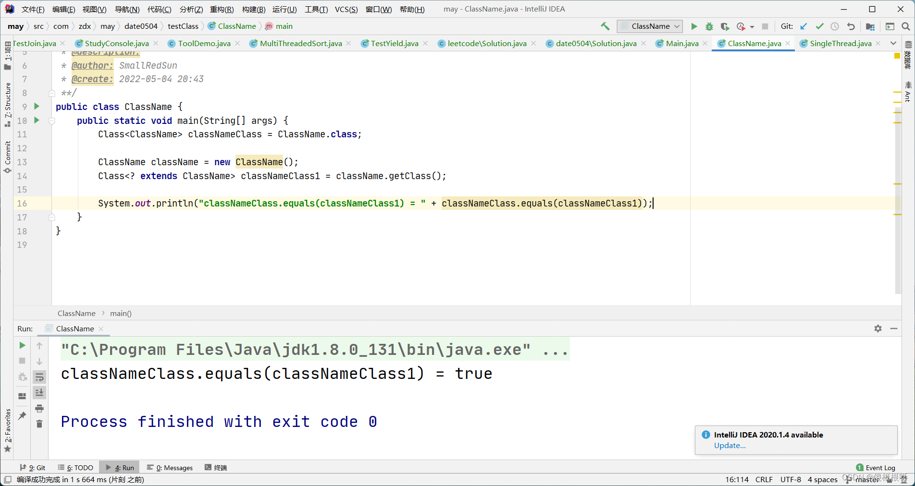Update project via the blue Git arrow icon
This screenshot has width=915, height=486.
pos(804,26)
